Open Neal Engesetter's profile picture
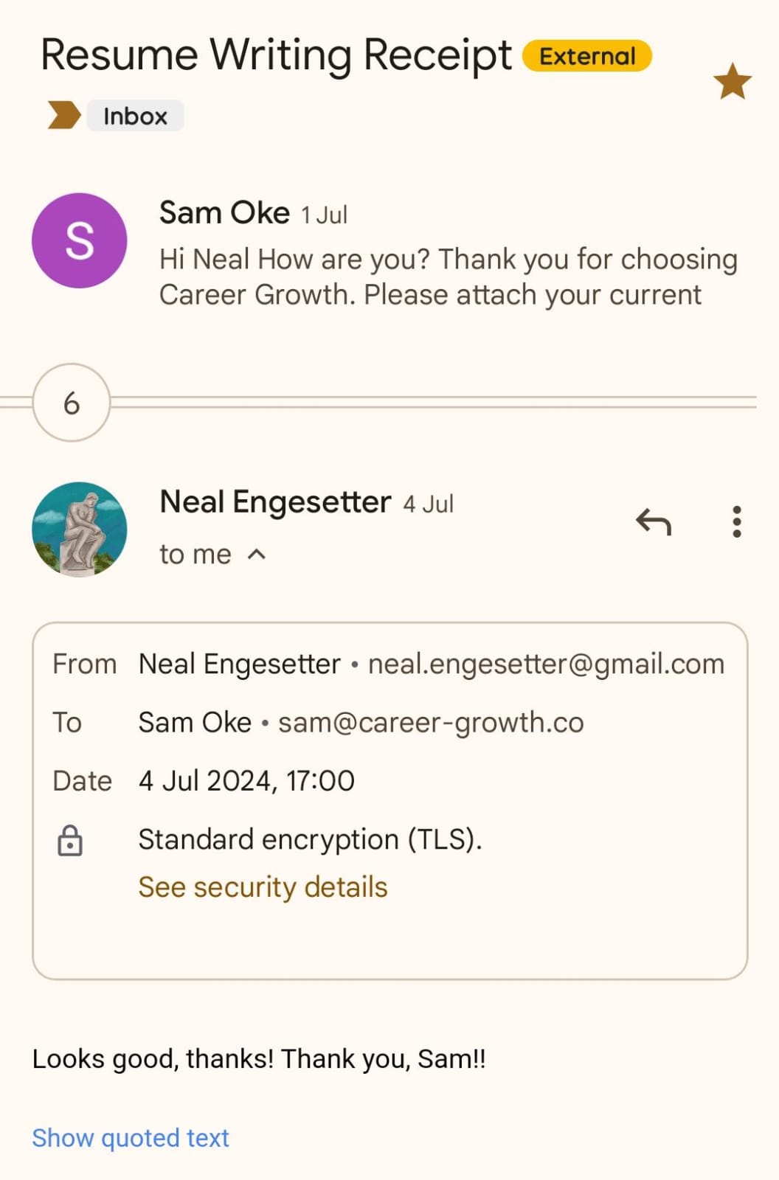This screenshot has width=779, height=1180. click(80, 530)
